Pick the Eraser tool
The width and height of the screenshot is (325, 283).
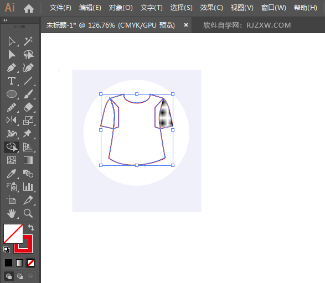28,107
